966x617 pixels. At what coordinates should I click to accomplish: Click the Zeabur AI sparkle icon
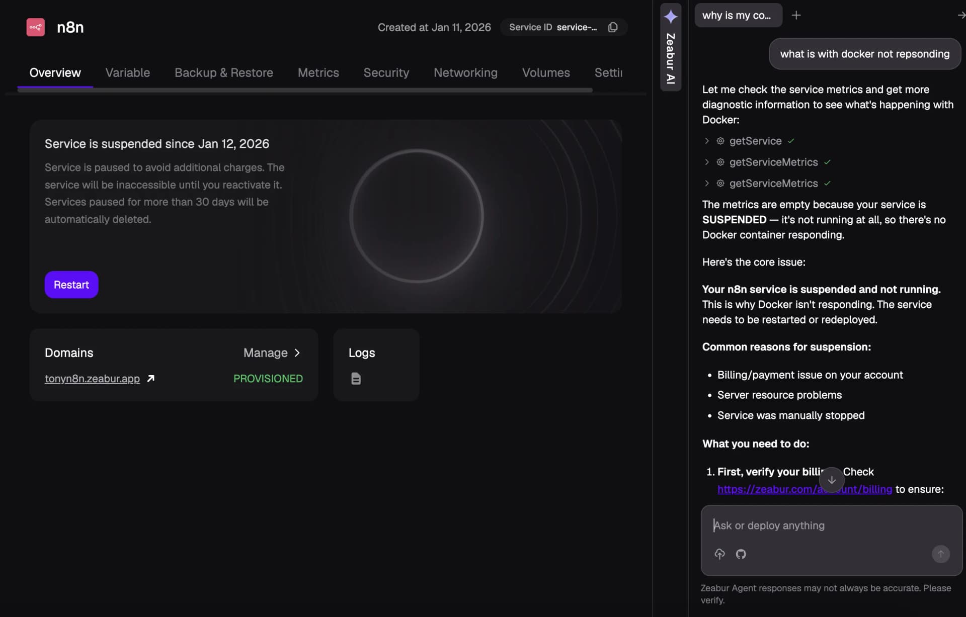(671, 17)
